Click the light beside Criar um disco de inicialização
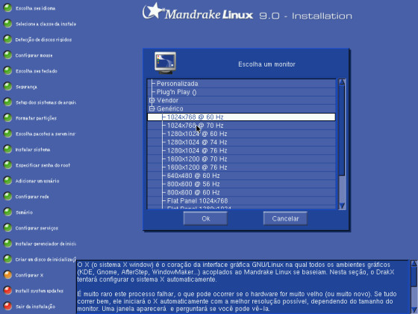Screen dimensions: 418x314 7,259
